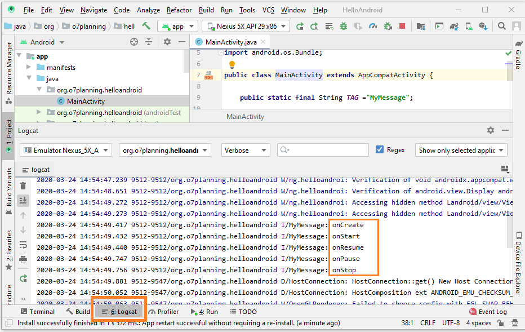Open the Event Log
The height and width of the screenshot is (332, 525).
(488, 312)
